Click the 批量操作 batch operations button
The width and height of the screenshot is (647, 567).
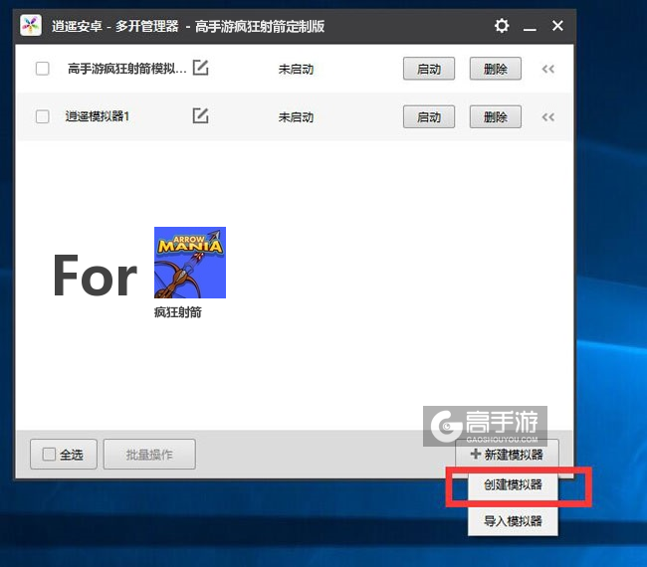point(149,455)
